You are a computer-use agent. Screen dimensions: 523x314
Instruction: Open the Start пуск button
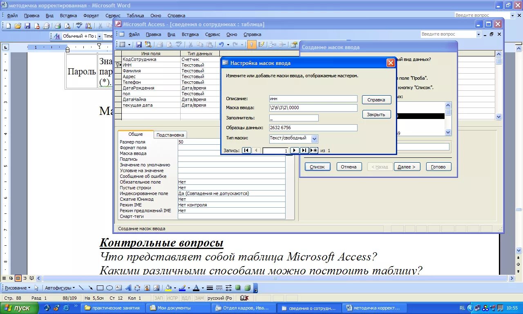coord(19,308)
